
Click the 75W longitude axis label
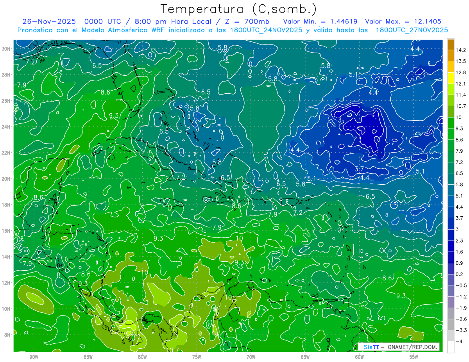pos(197,357)
